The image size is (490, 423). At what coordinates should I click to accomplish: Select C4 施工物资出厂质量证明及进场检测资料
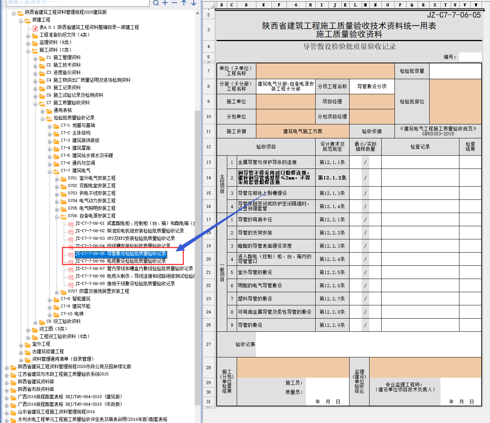[88, 80]
